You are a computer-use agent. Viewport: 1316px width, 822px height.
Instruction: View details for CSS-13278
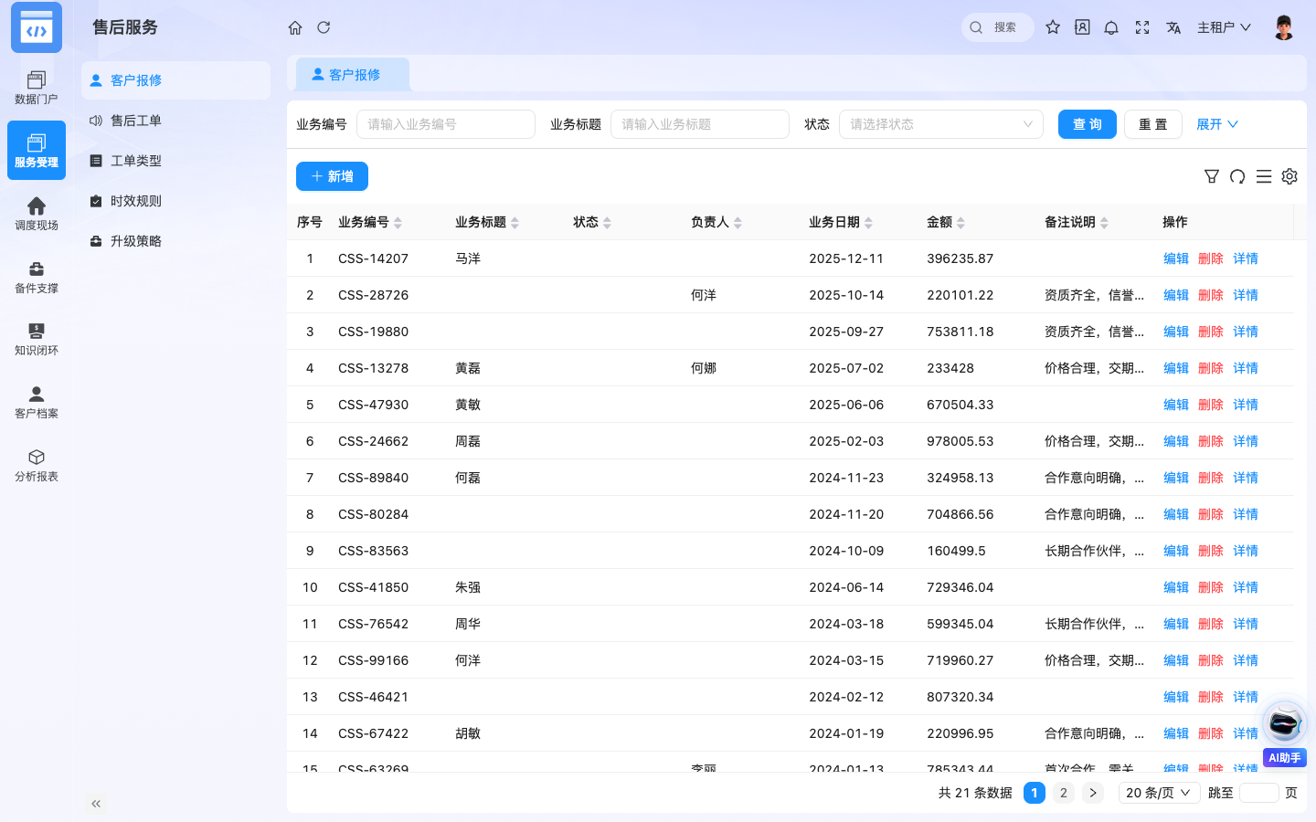[x=1246, y=368]
